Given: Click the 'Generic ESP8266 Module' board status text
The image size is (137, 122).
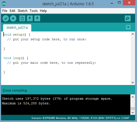Looking at the screenshot, I should [80, 118].
